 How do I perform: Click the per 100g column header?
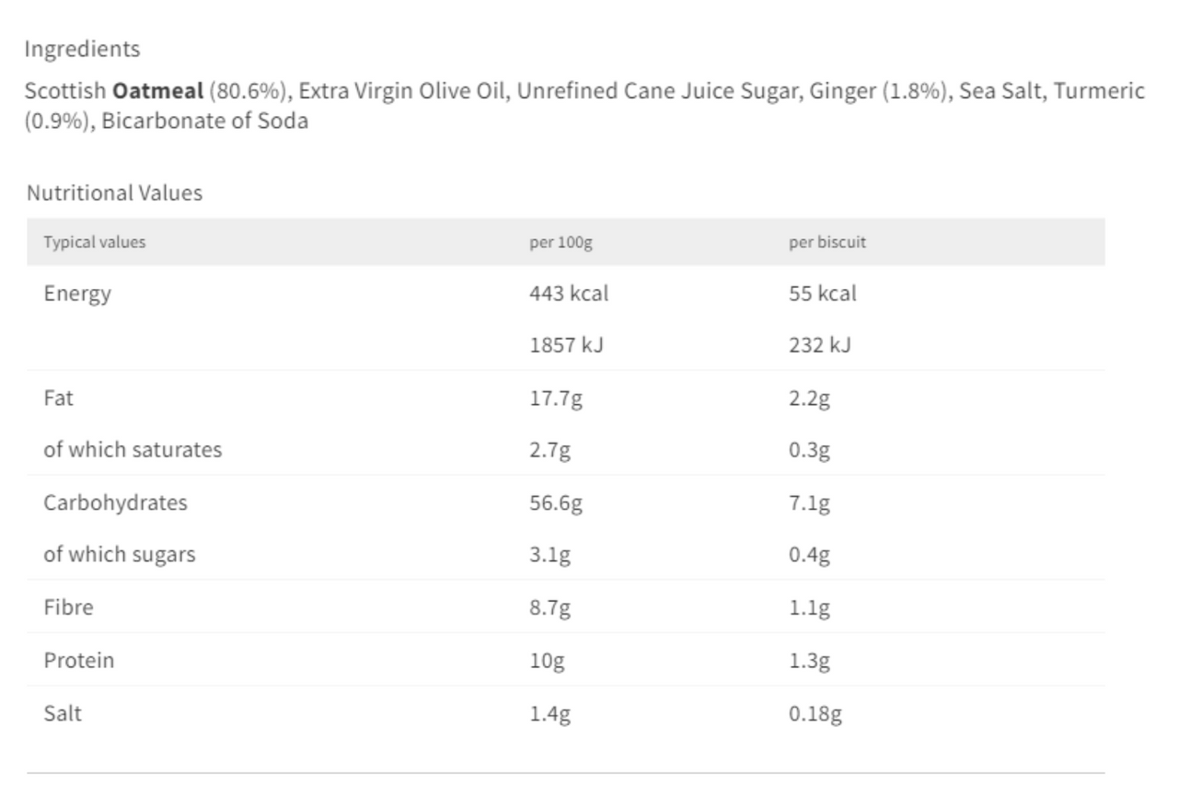tap(561, 243)
